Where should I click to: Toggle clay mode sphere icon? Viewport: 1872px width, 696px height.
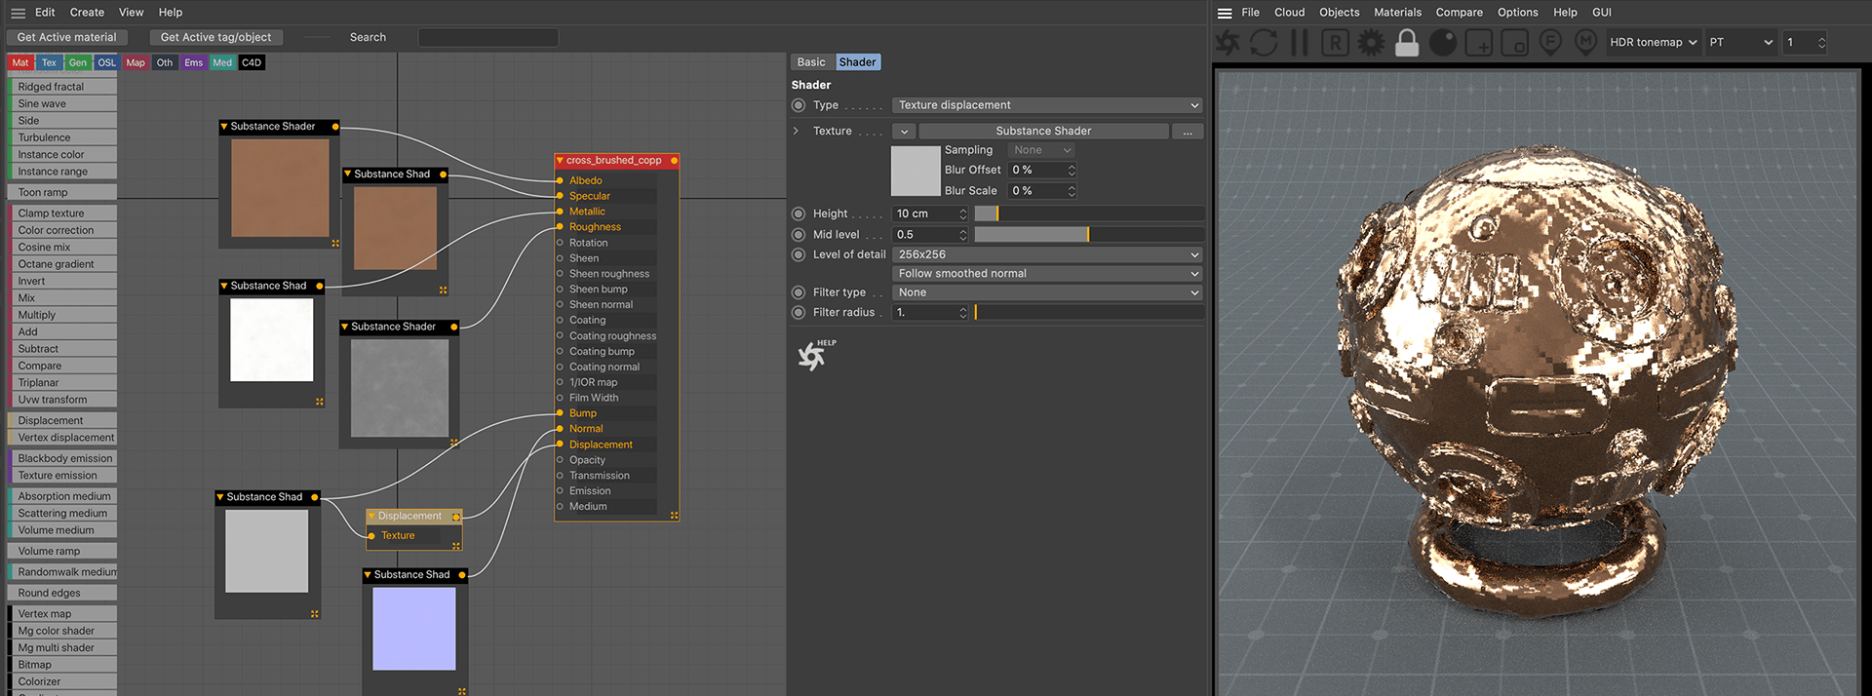(x=1443, y=43)
